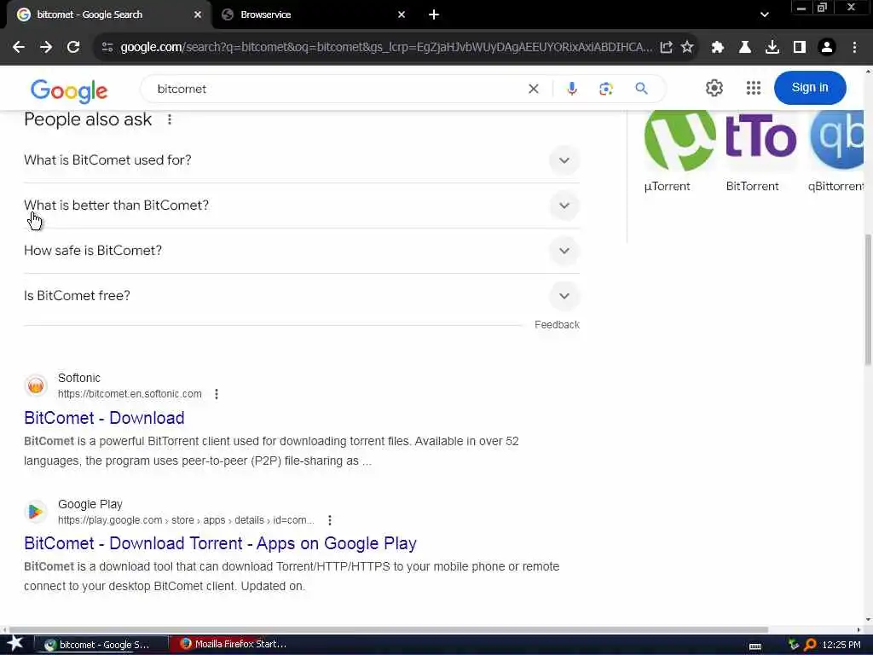Open the Chrome profile avatar
Screen dimensions: 873x655
[827, 48]
